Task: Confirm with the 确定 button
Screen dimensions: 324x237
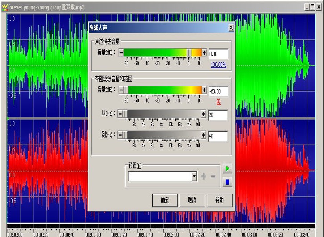Action: (x=165, y=200)
